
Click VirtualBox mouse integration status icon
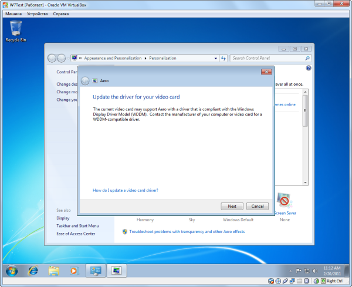click(x=316, y=281)
